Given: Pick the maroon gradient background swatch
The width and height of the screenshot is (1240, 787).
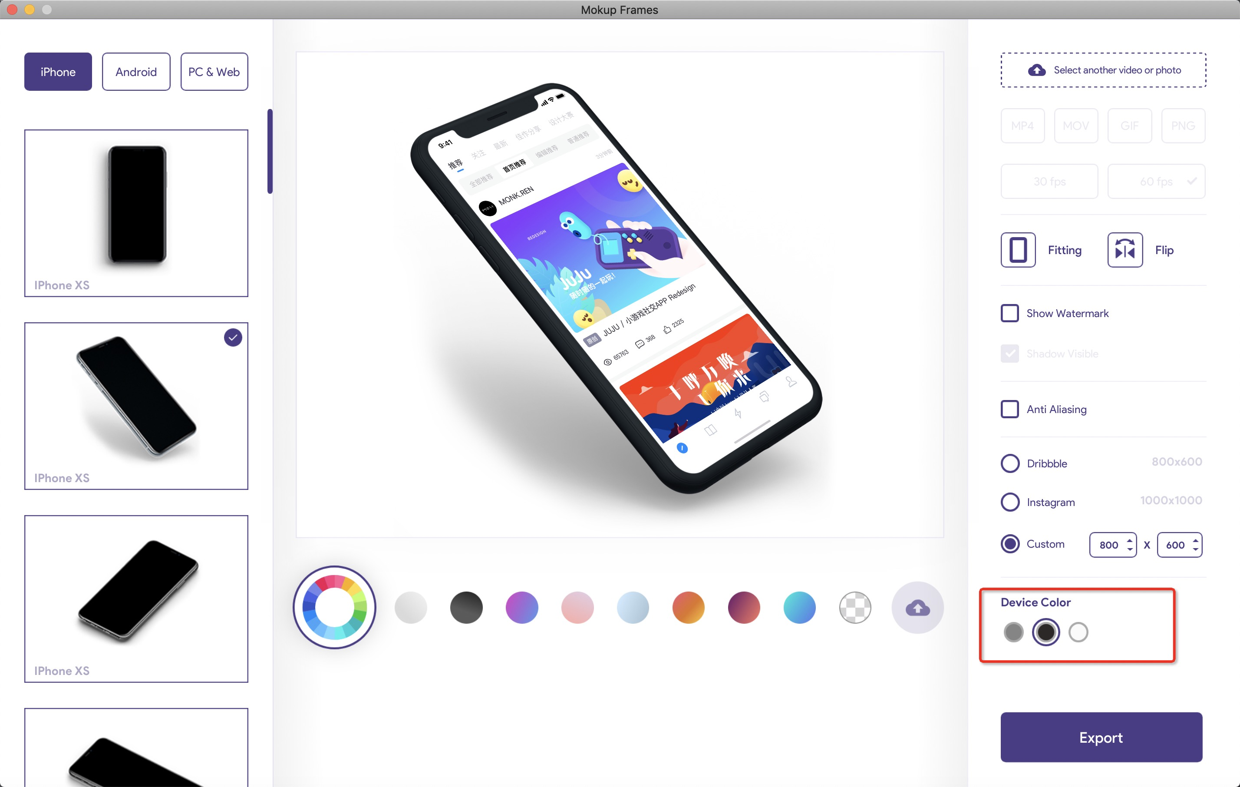Looking at the screenshot, I should coord(744,608).
